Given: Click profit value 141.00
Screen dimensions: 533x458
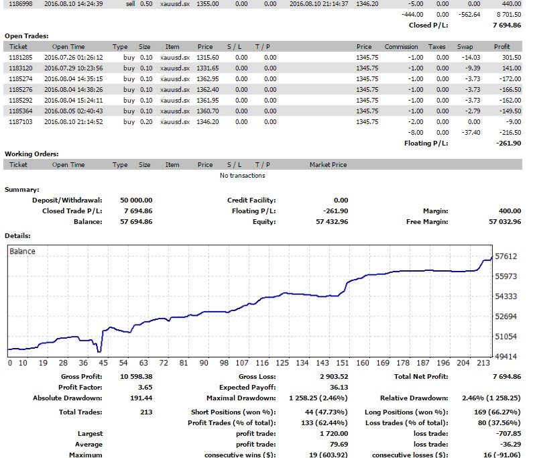Looking at the screenshot, I should click(512, 68).
